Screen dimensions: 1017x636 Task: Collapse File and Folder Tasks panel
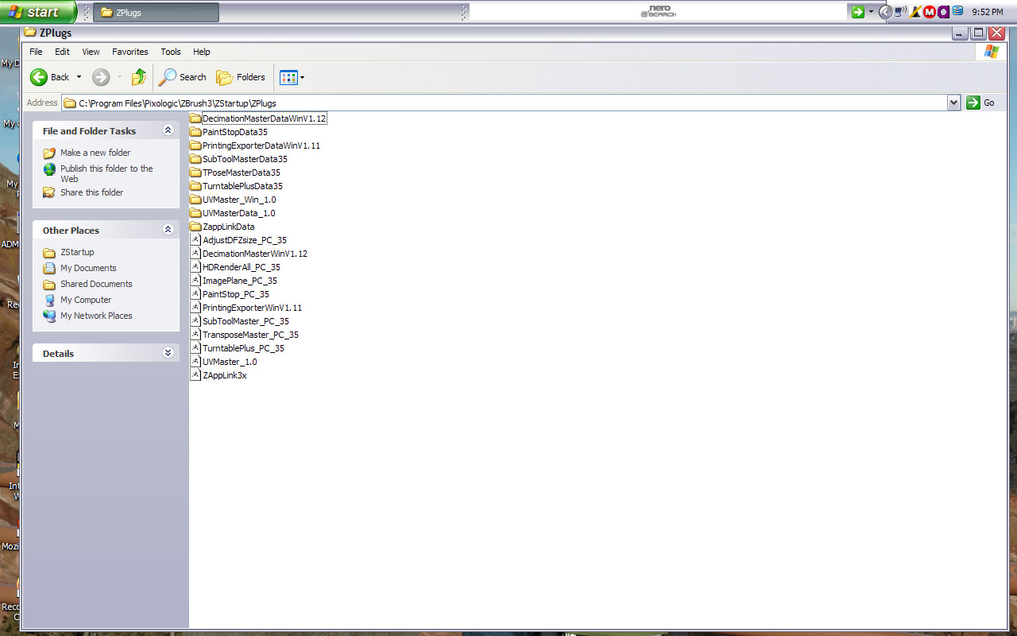point(168,130)
